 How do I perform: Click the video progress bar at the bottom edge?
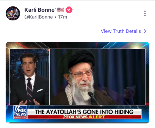click(77, 123)
